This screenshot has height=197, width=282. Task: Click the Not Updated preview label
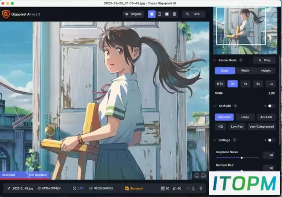click(x=38, y=175)
